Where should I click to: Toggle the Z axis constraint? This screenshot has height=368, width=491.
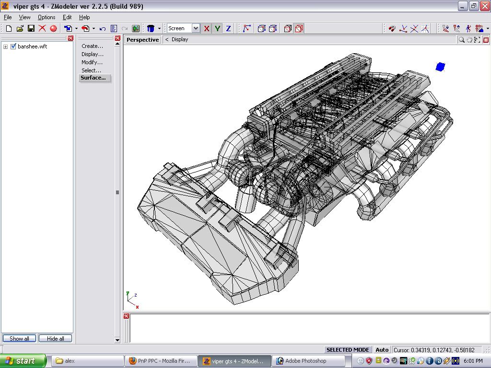pos(228,29)
